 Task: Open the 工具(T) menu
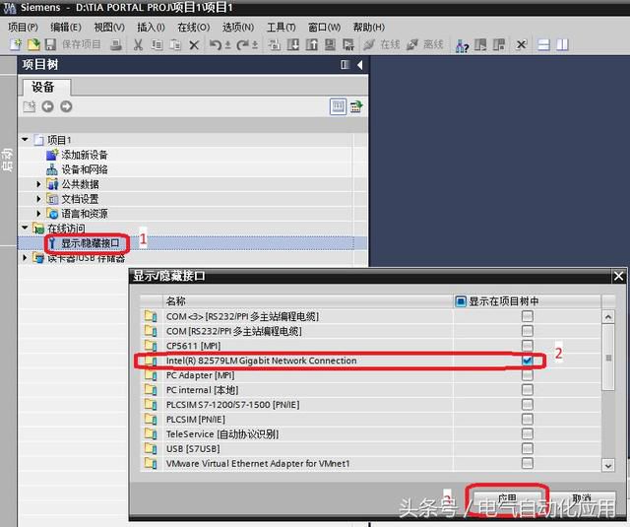282,28
